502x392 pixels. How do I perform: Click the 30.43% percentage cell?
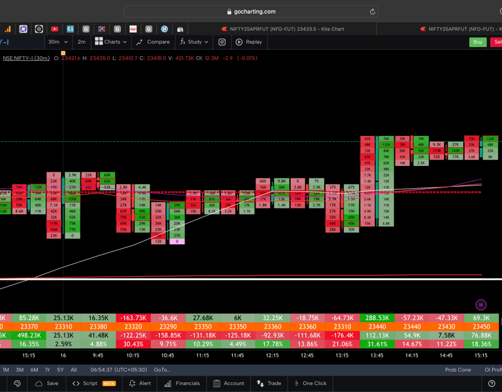point(133,344)
